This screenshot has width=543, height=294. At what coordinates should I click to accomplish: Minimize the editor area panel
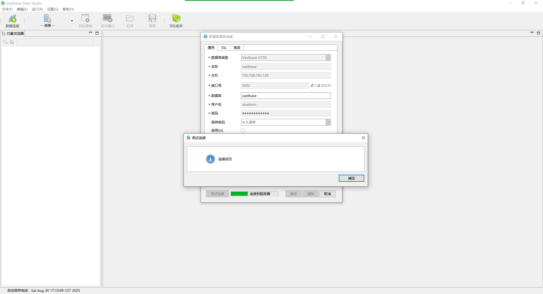(532, 33)
